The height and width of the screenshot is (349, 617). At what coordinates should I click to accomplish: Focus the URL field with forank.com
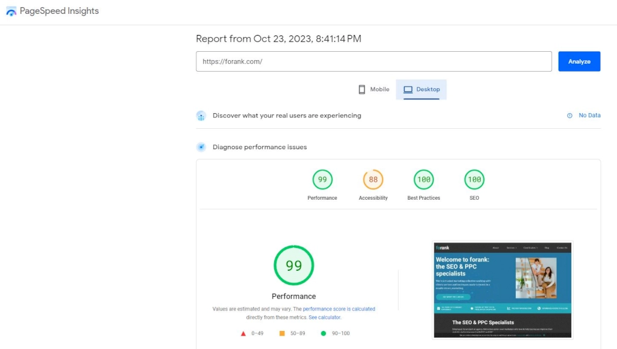[374, 61]
